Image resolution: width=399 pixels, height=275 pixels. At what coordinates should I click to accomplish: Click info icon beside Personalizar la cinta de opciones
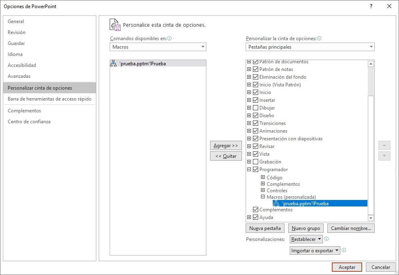click(319, 39)
